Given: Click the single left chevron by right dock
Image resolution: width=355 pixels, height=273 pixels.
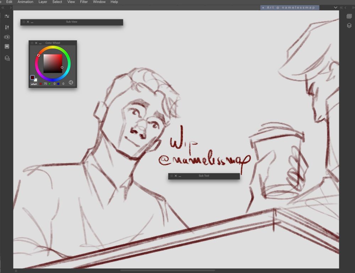Looking at the screenshot, I should 345,7.
